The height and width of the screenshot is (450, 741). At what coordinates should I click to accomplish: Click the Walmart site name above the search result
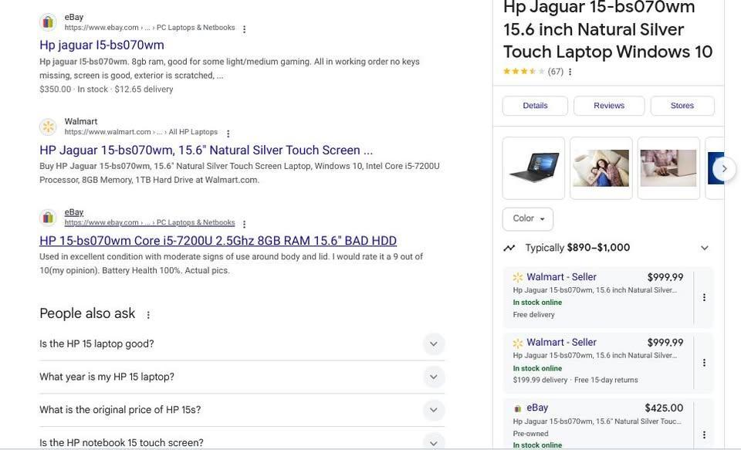[x=81, y=121]
